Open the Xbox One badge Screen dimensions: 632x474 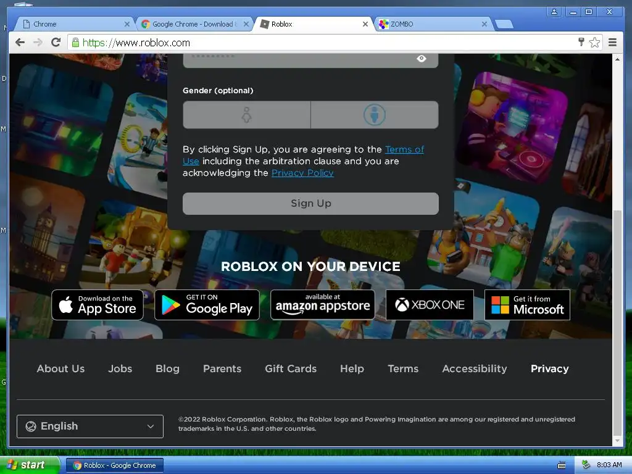click(430, 305)
